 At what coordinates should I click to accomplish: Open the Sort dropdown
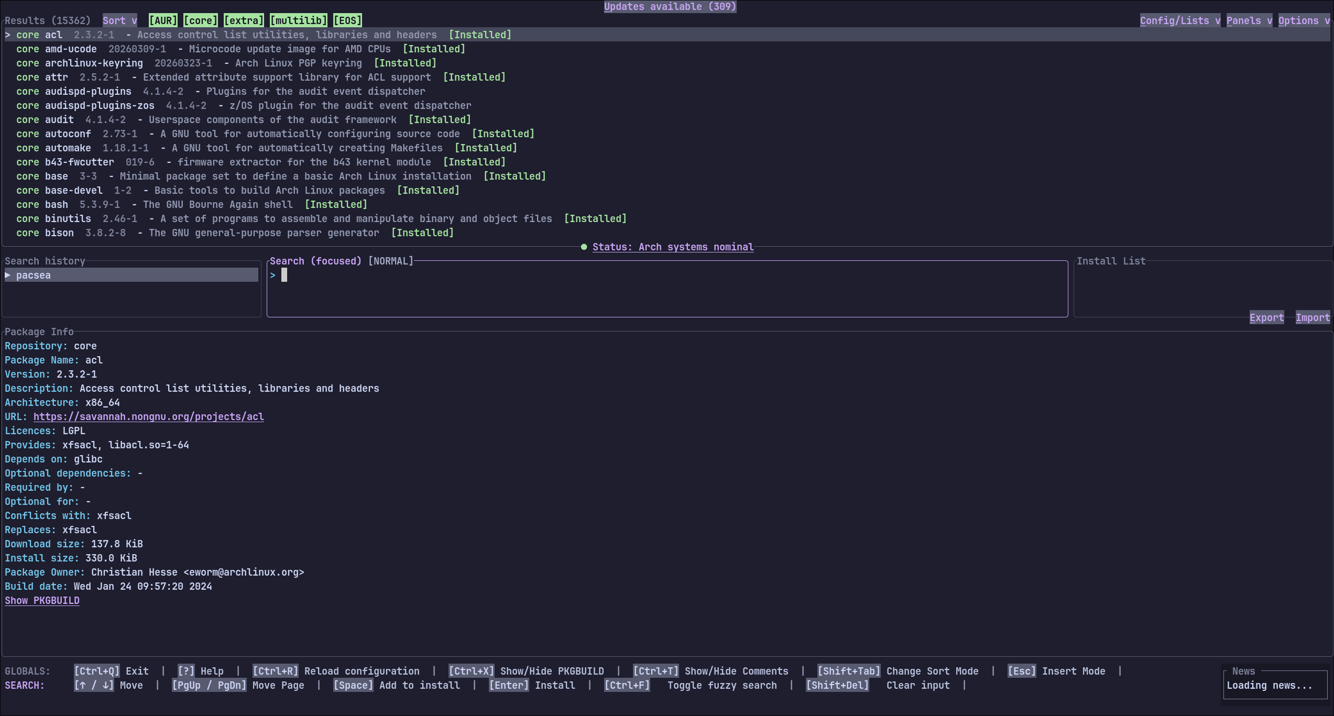(x=119, y=20)
